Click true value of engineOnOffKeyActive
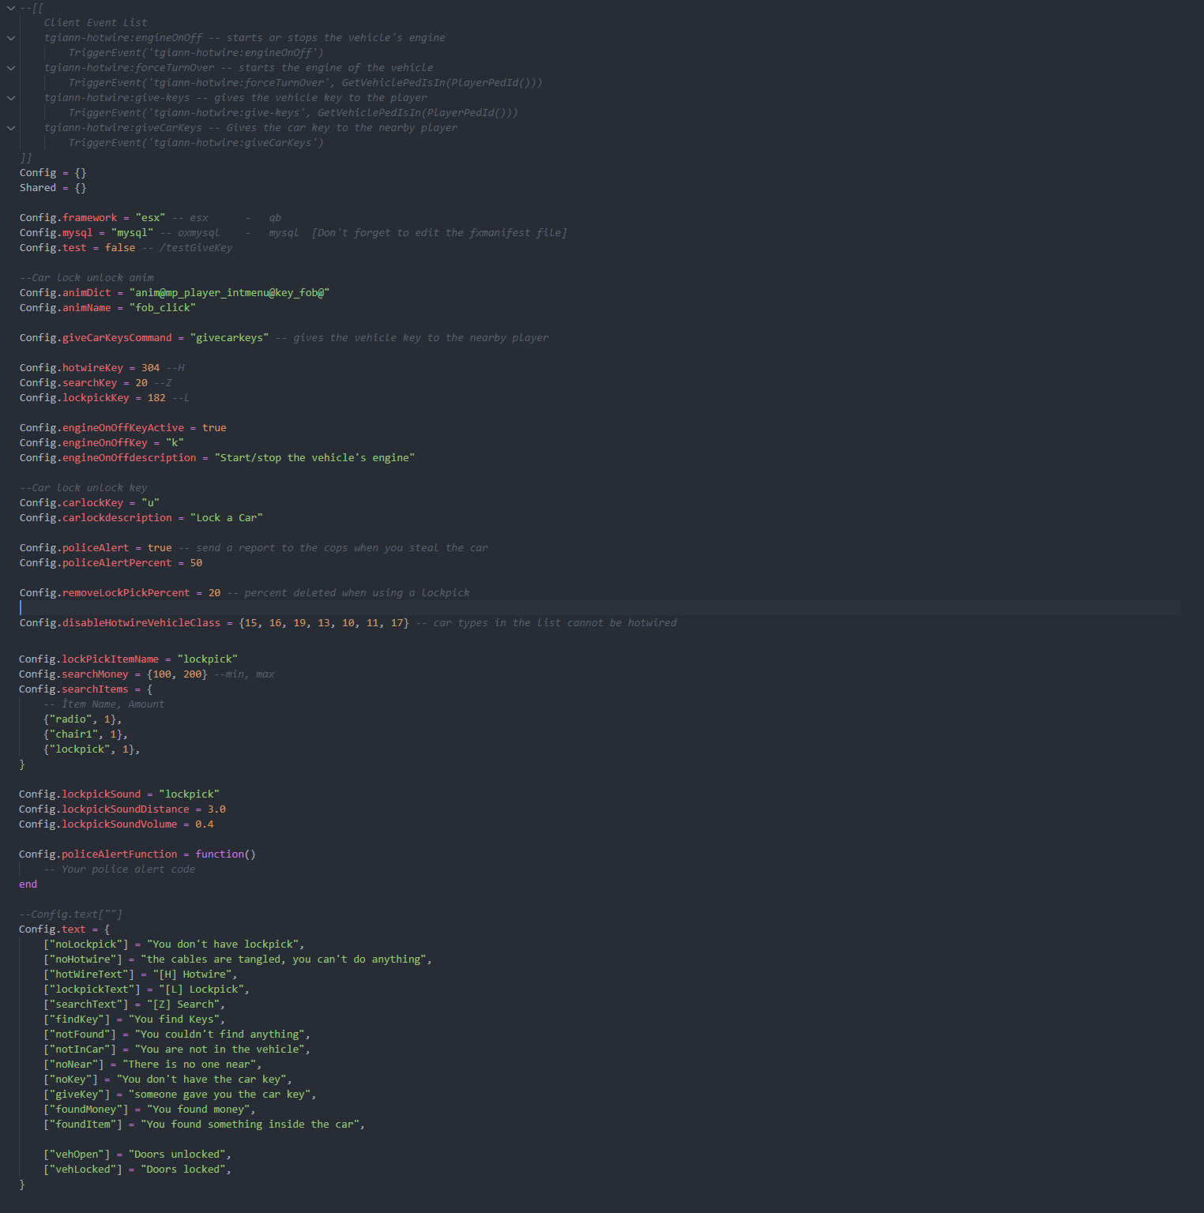Image resolution: width=1204 pixels, height=1213 pixels. click(214, 428)
